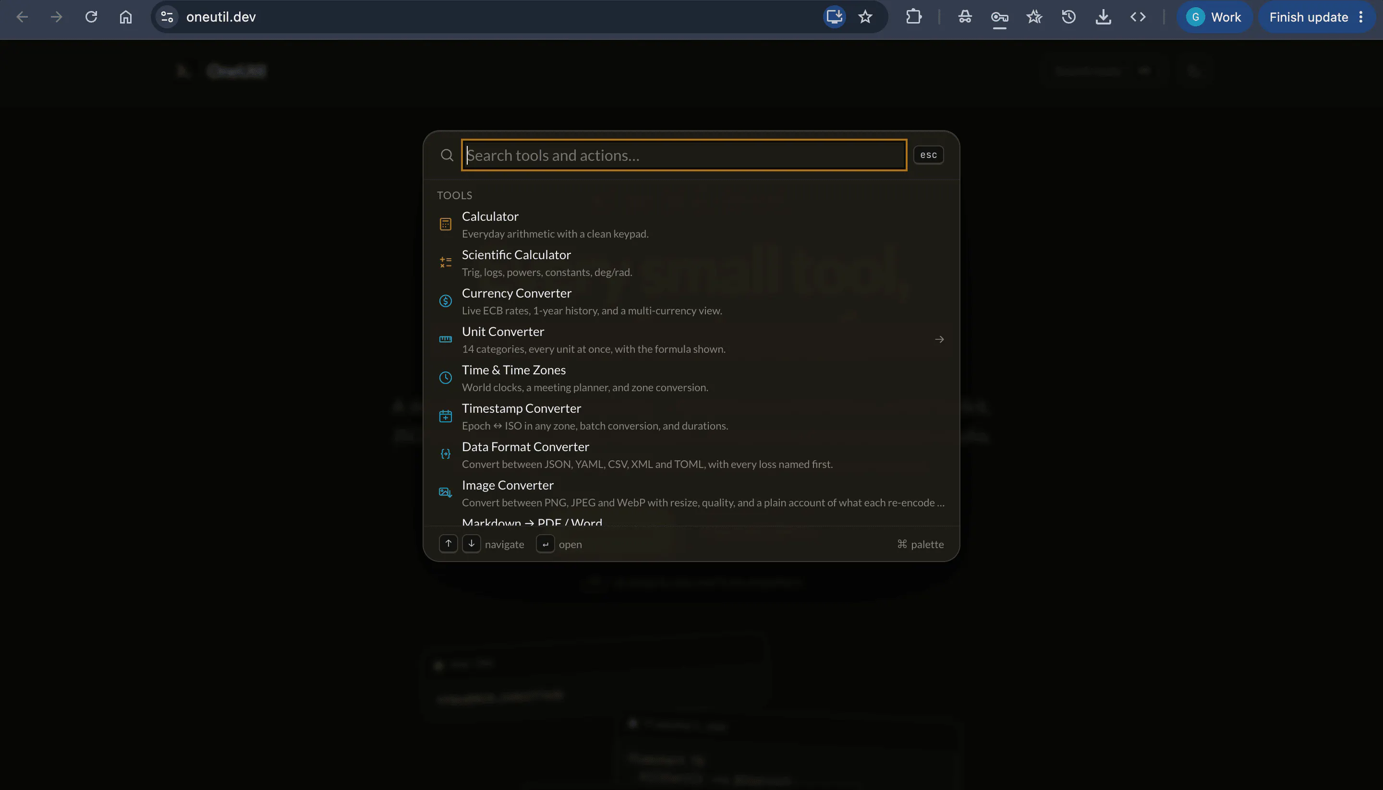Click the up arrow navigate key

(448, 544)
